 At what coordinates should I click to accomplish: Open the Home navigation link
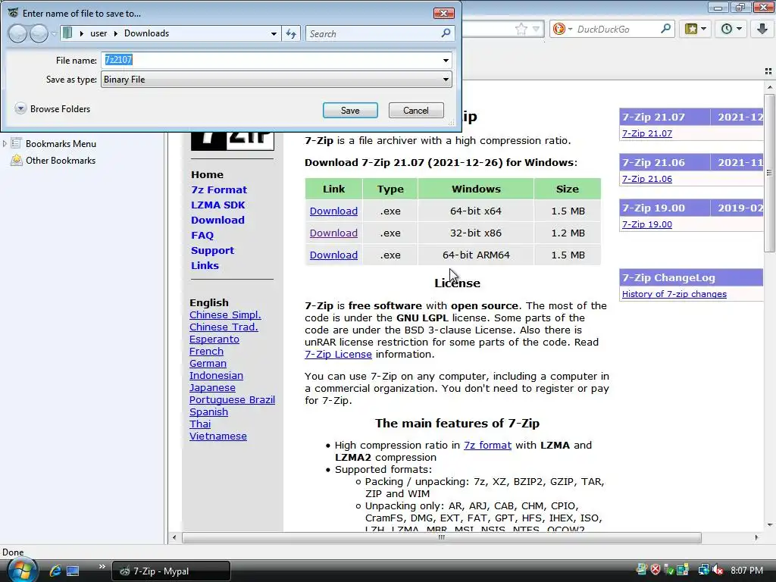[207, 175]
